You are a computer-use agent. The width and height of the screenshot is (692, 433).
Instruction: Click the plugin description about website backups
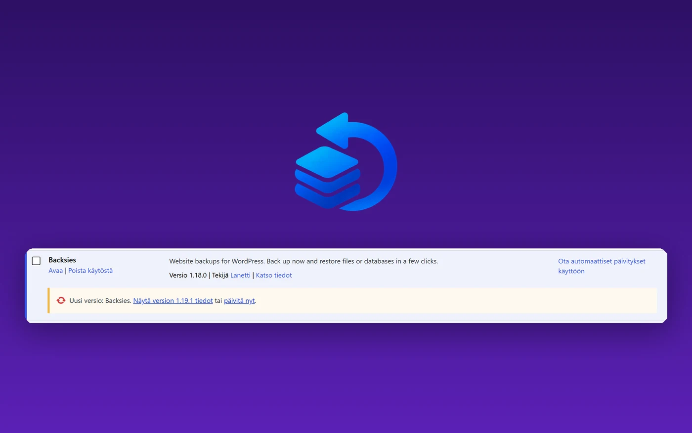pyautogui.click(x=303, y=261)
